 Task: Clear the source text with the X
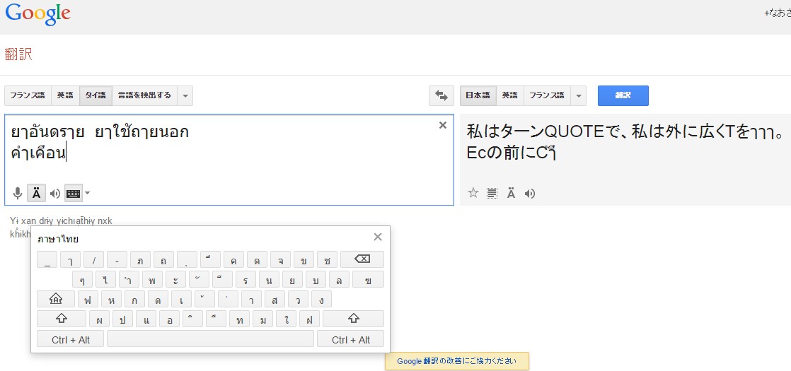click(443, 126)
